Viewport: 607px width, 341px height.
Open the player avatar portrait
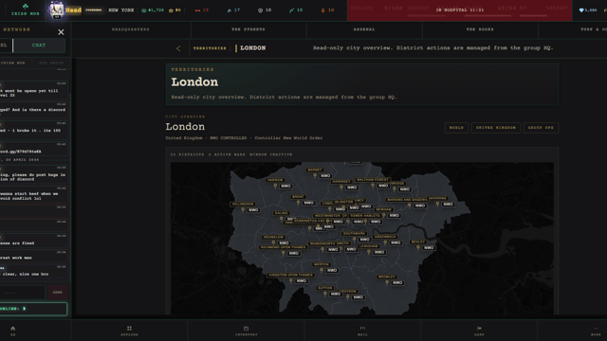click(56, 9)
